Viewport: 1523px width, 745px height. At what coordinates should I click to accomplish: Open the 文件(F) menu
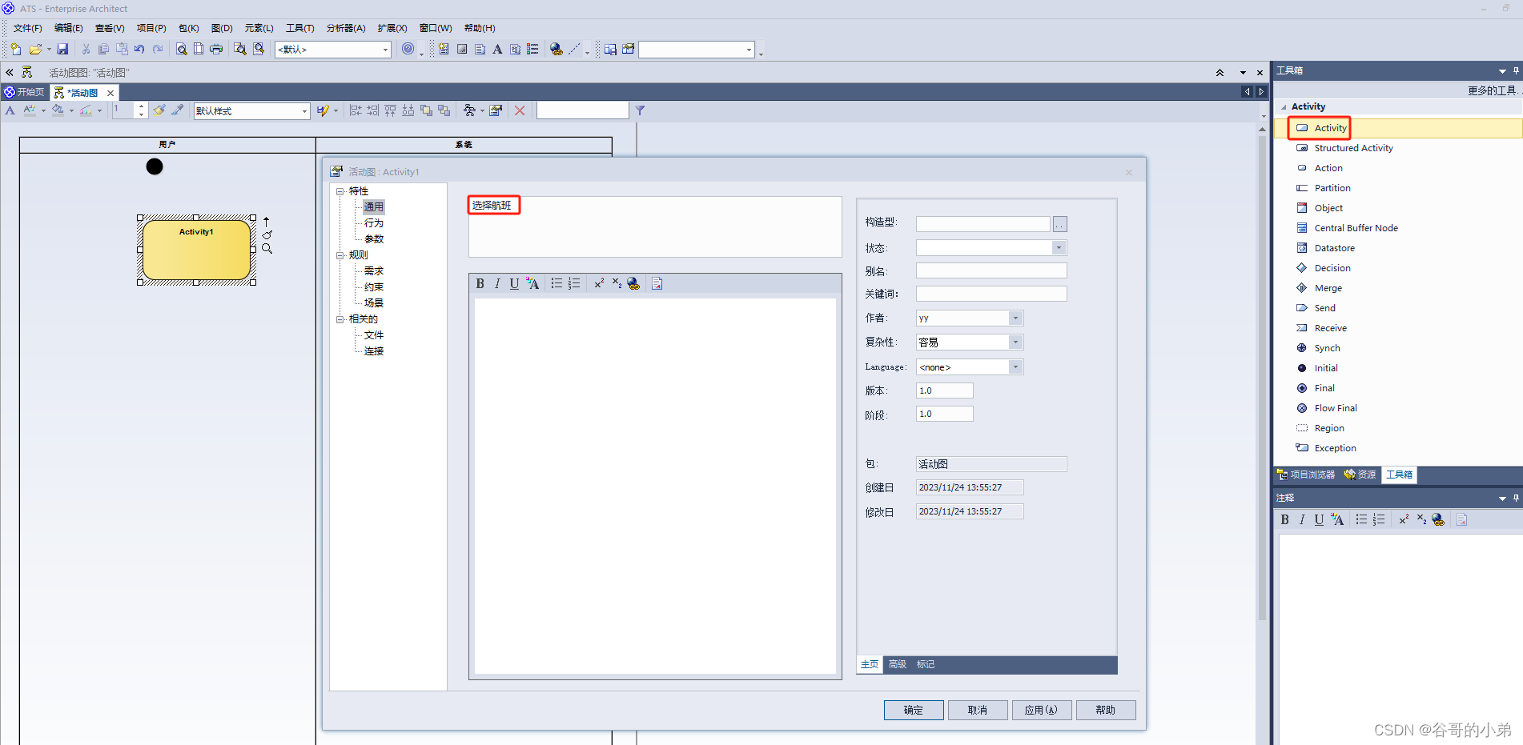pos(27,28)
